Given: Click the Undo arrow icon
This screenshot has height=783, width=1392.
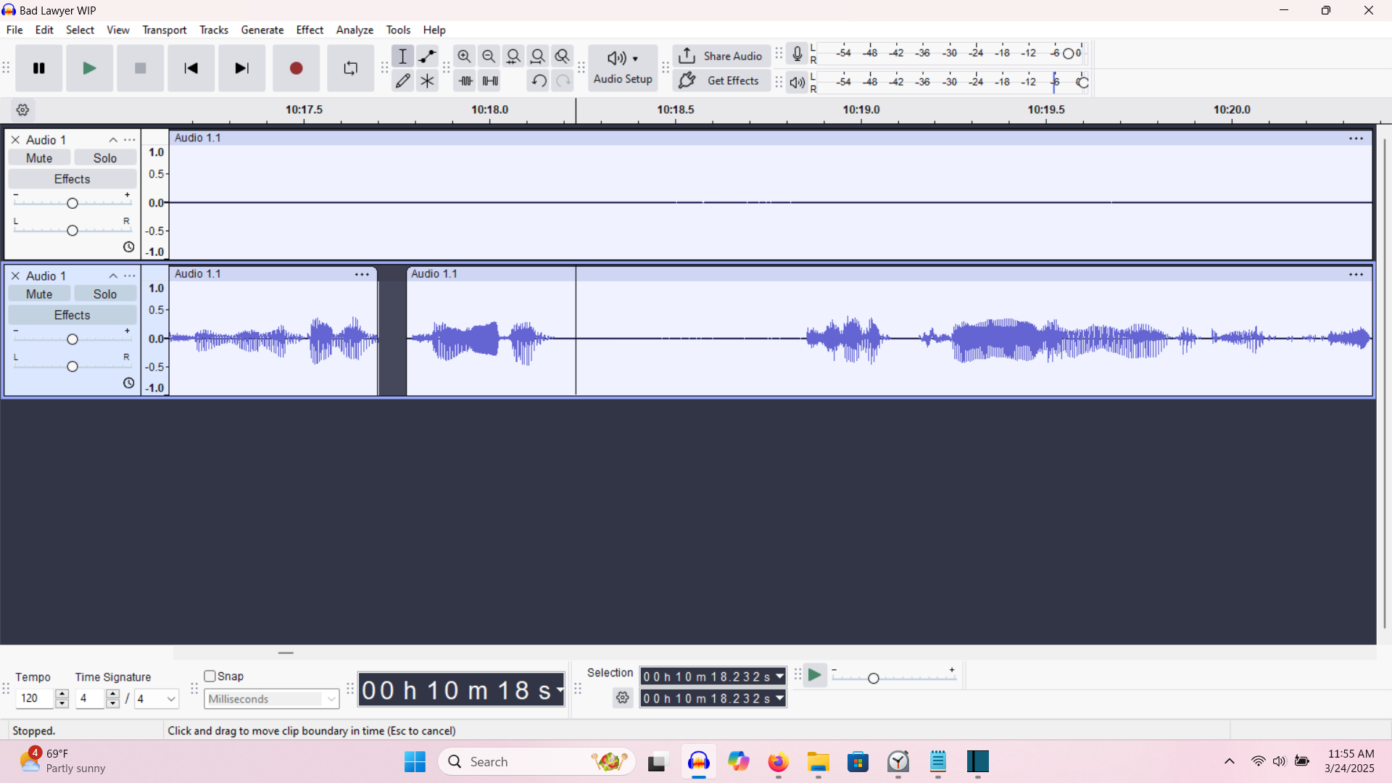Looking at the screenshot, I should (538, 80).
